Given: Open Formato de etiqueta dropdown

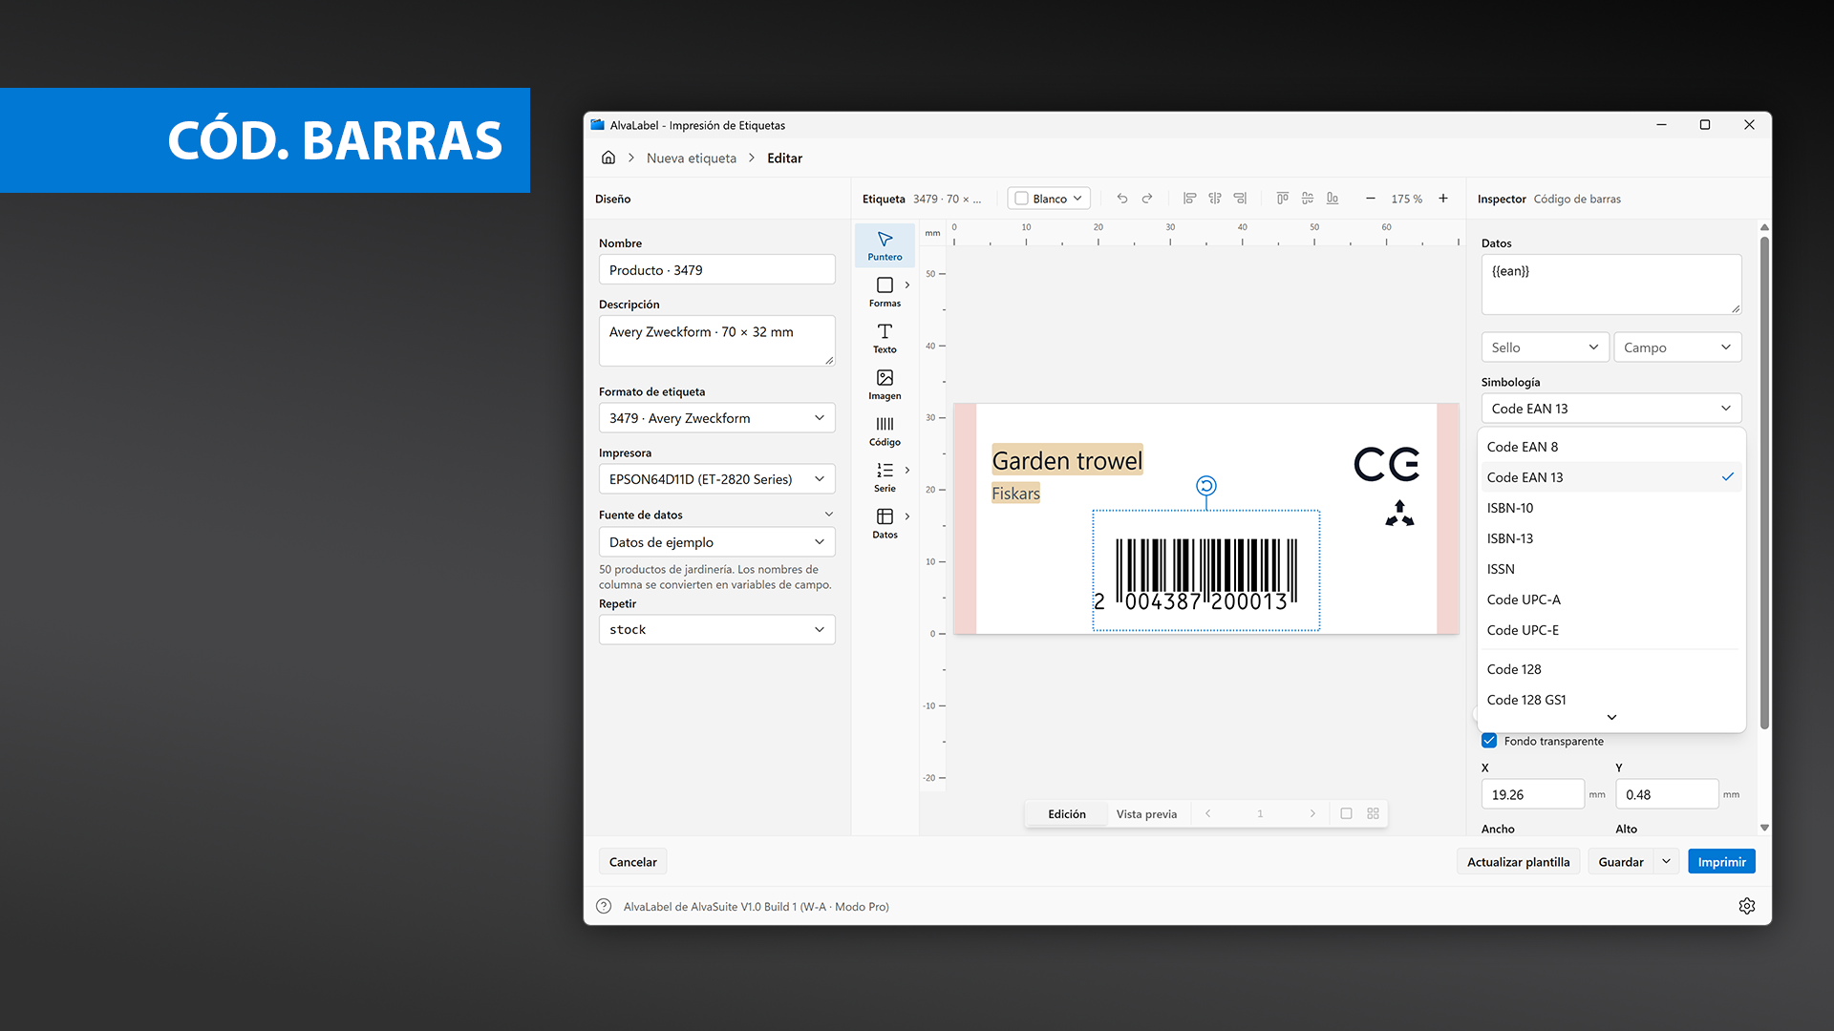Looking at the screenshot, I should [x=716, y=418].
